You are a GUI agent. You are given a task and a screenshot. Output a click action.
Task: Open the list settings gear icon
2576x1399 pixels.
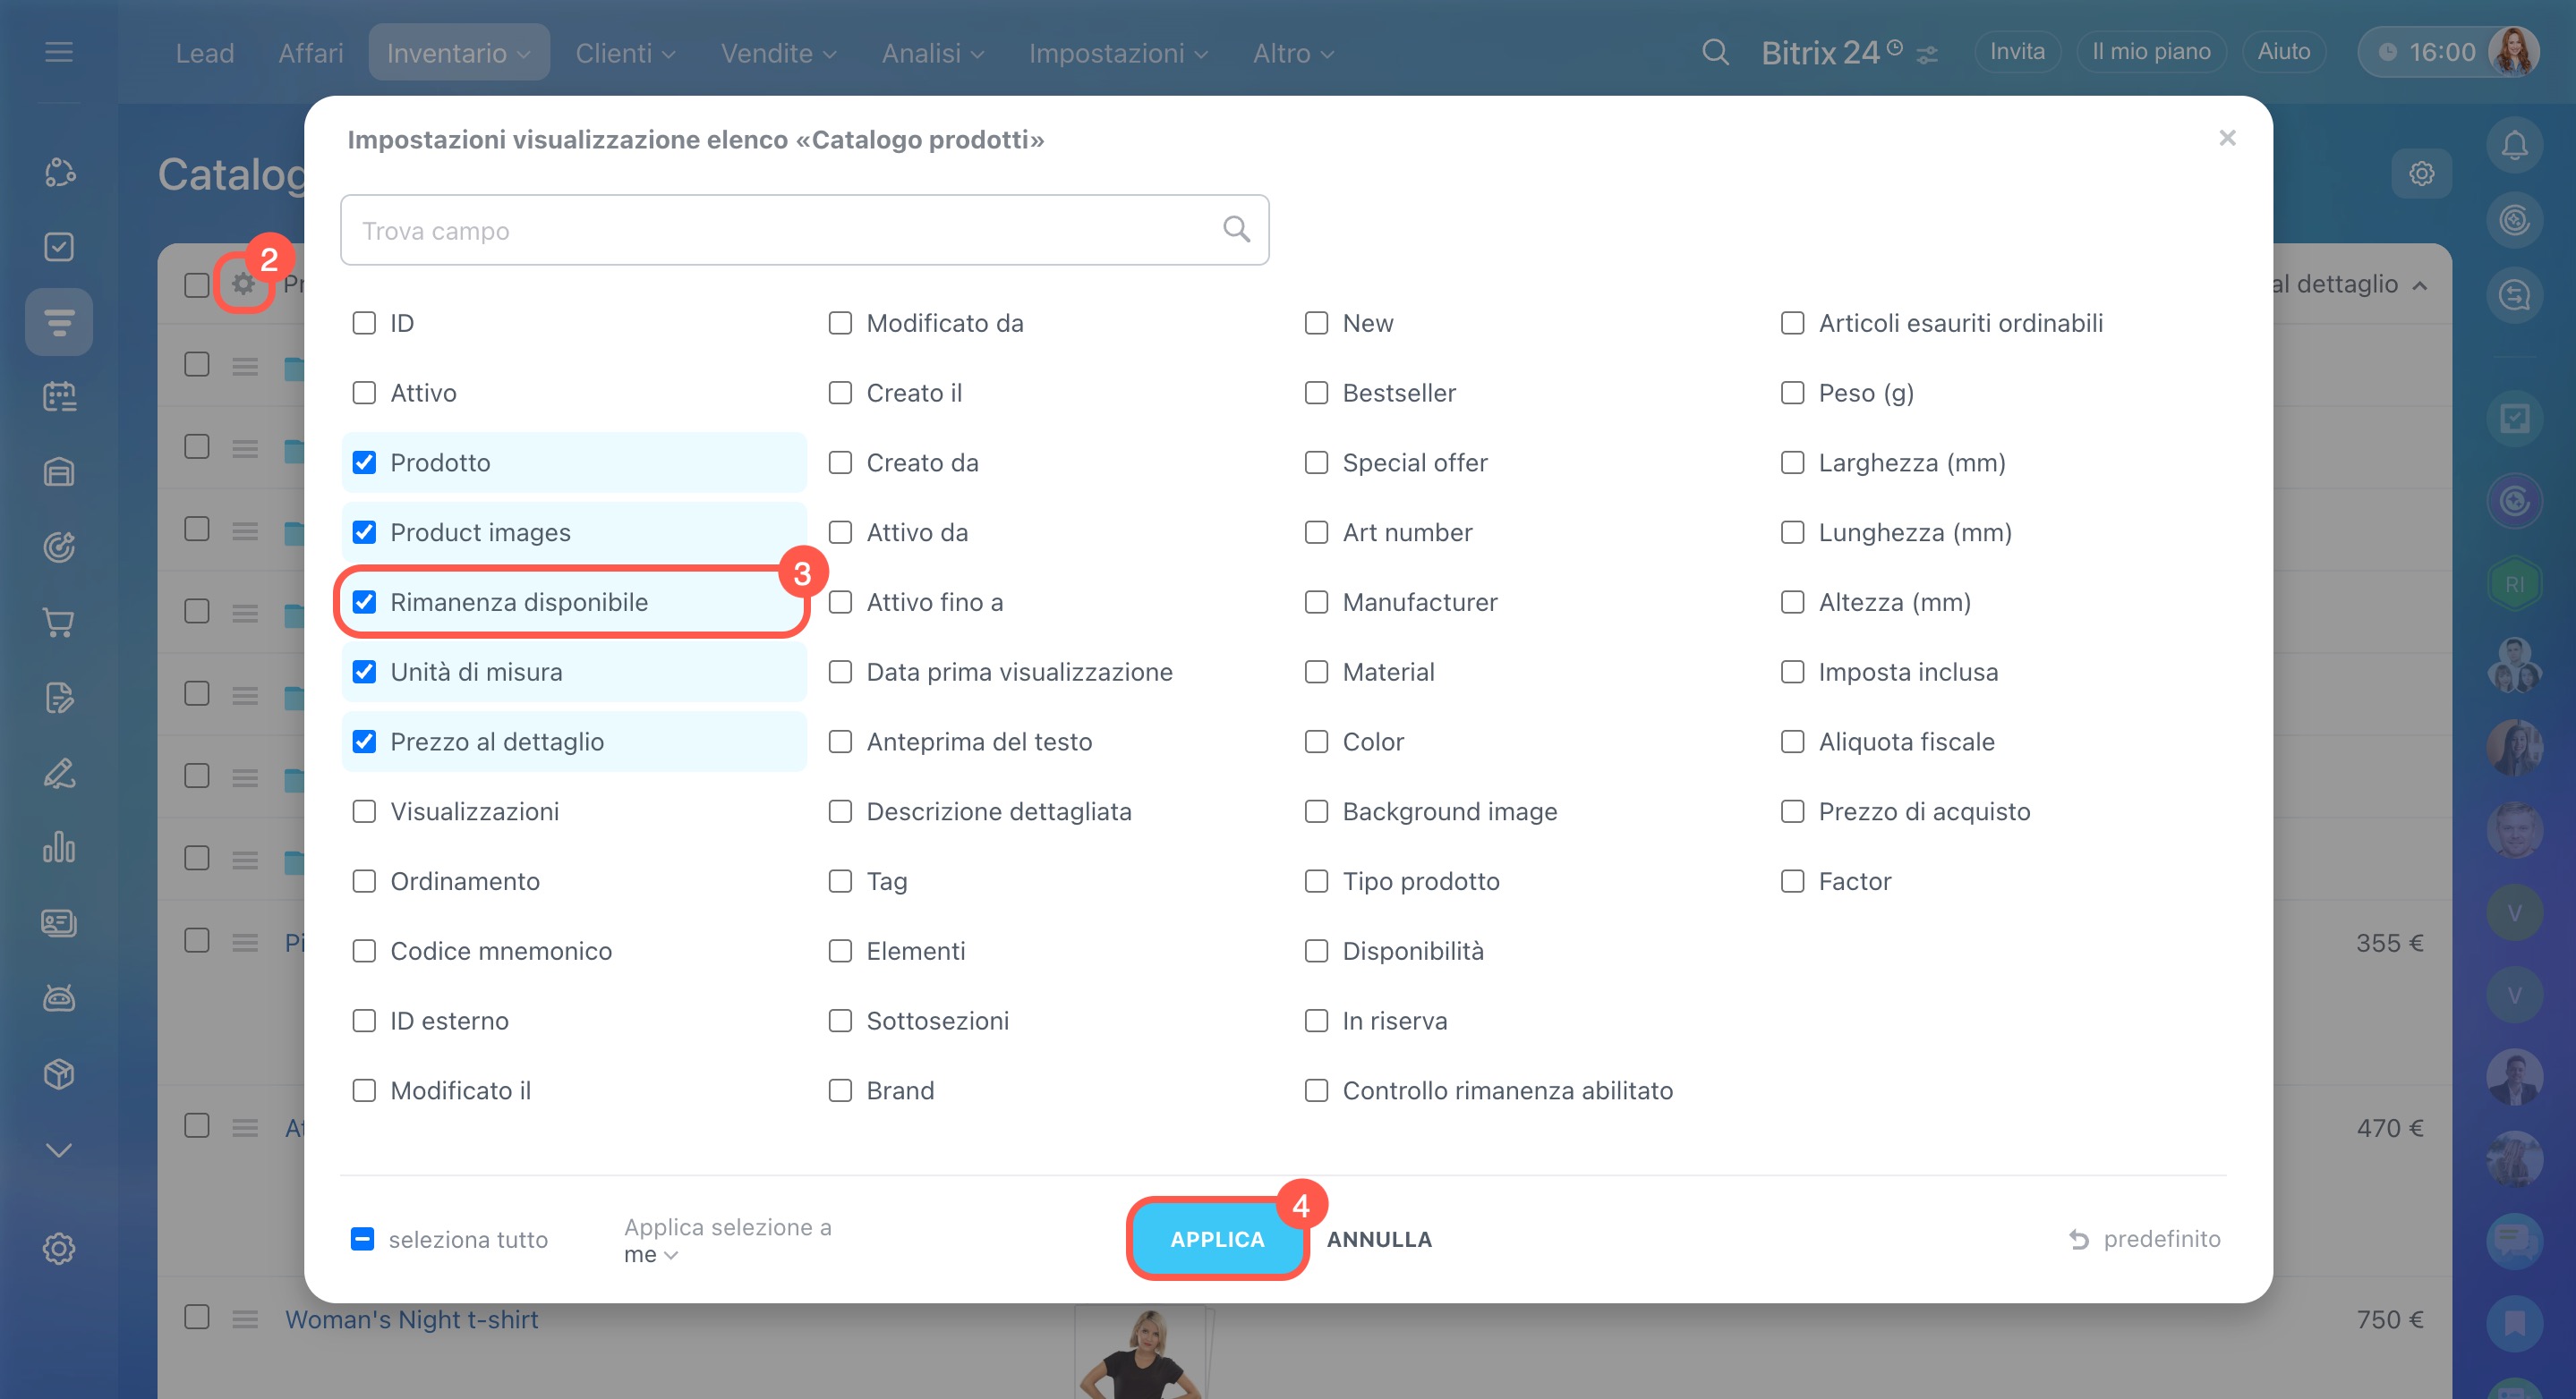point(243,284)
